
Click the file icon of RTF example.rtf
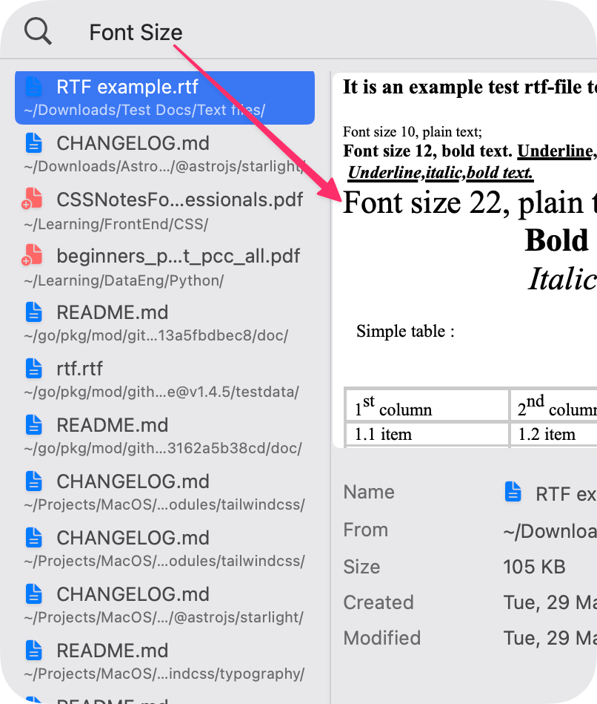click(x=34, y=87)
